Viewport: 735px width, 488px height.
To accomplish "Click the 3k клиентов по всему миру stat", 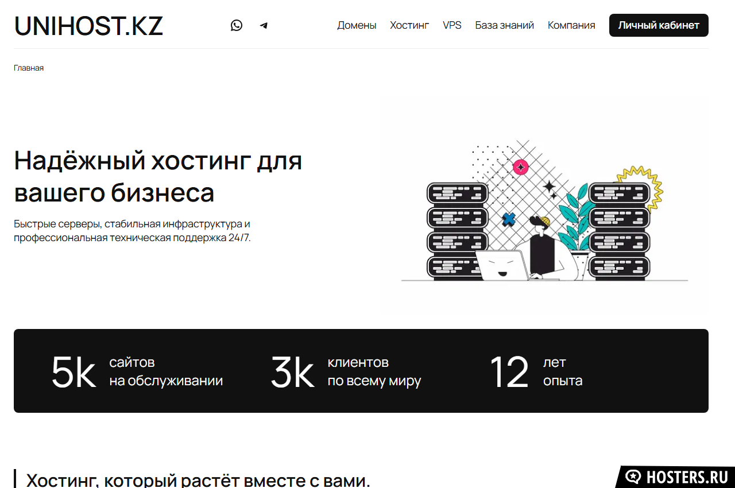I will (x=346, y=371).
